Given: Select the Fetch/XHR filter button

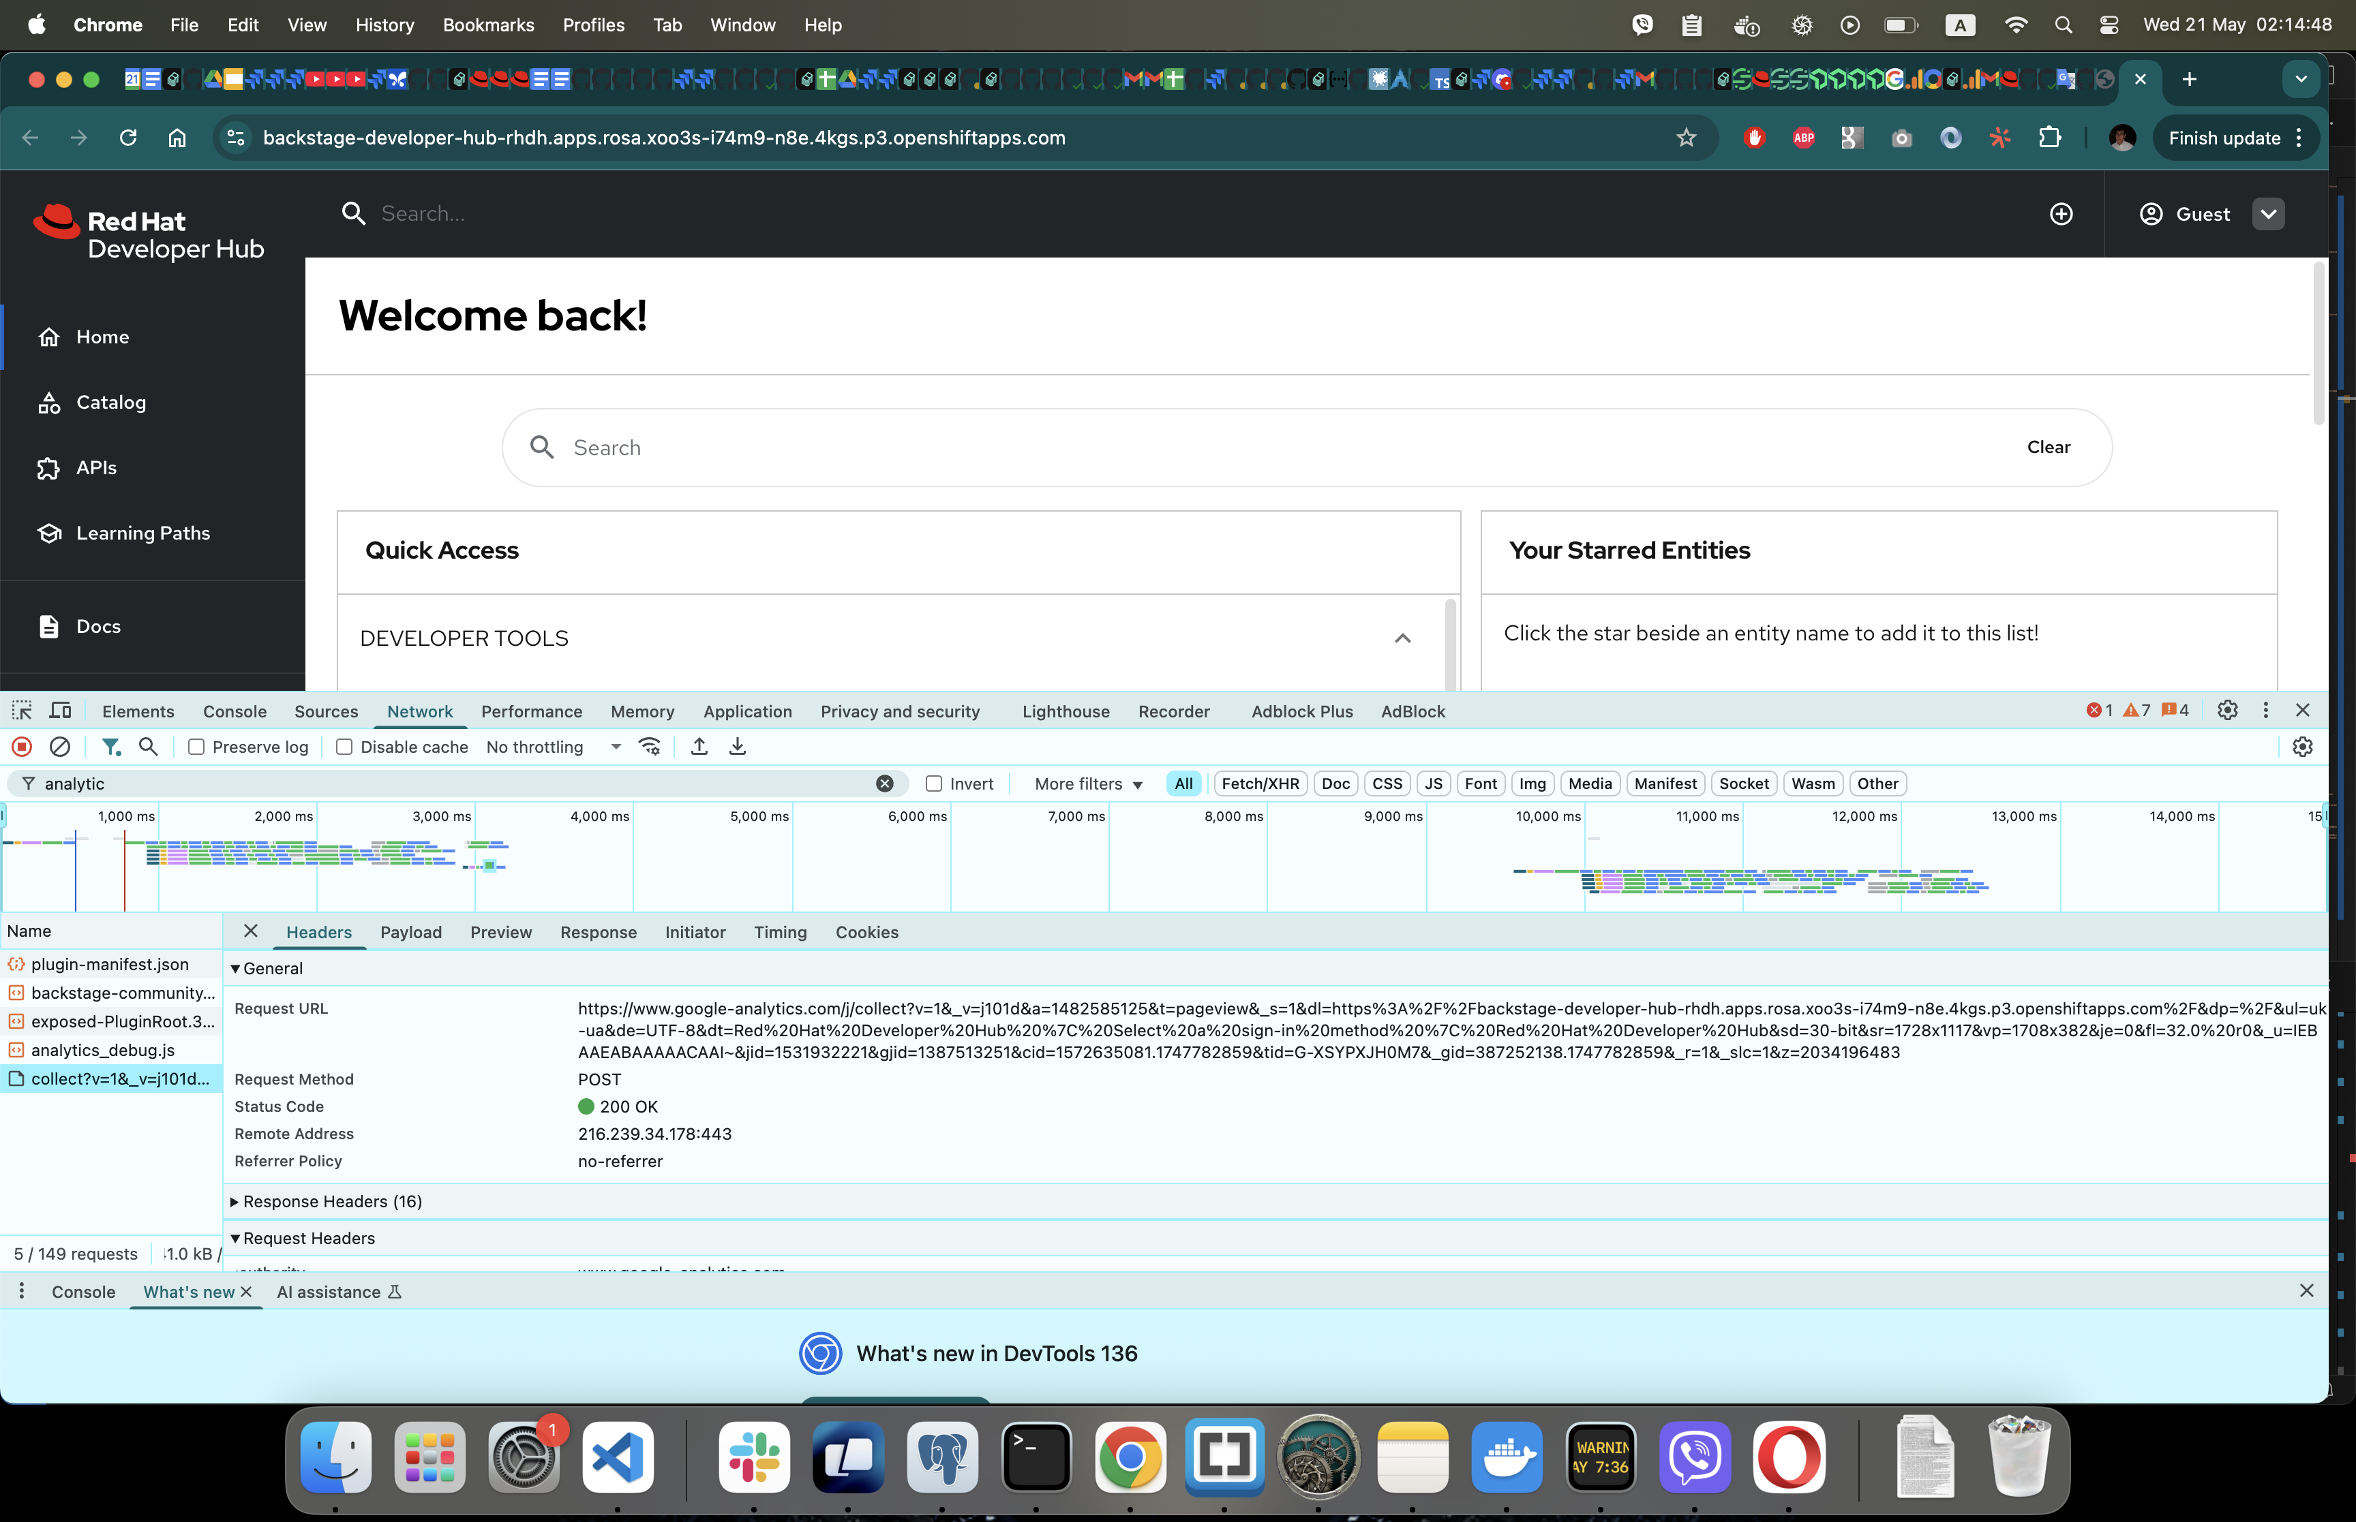Looking at the screenshot, I should [1260, 783].
